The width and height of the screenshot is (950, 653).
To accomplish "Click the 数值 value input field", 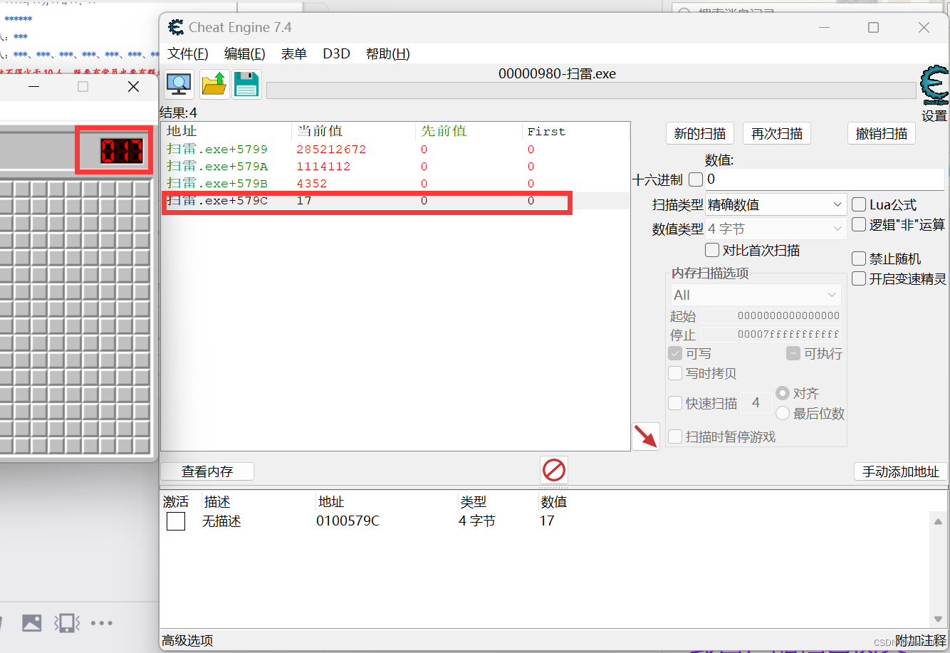I will pyautogui.click(x=824, y=179).
